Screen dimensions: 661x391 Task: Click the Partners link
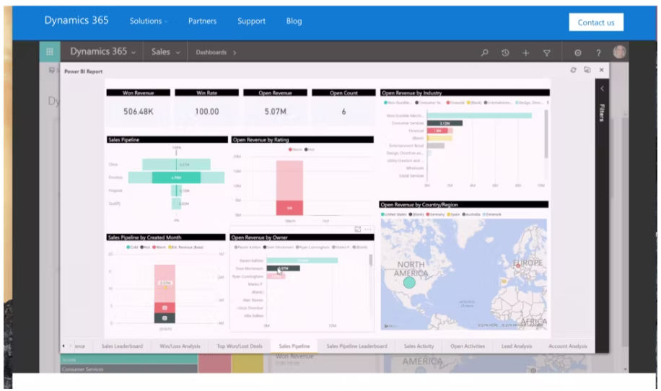click(x=202, y=21)
